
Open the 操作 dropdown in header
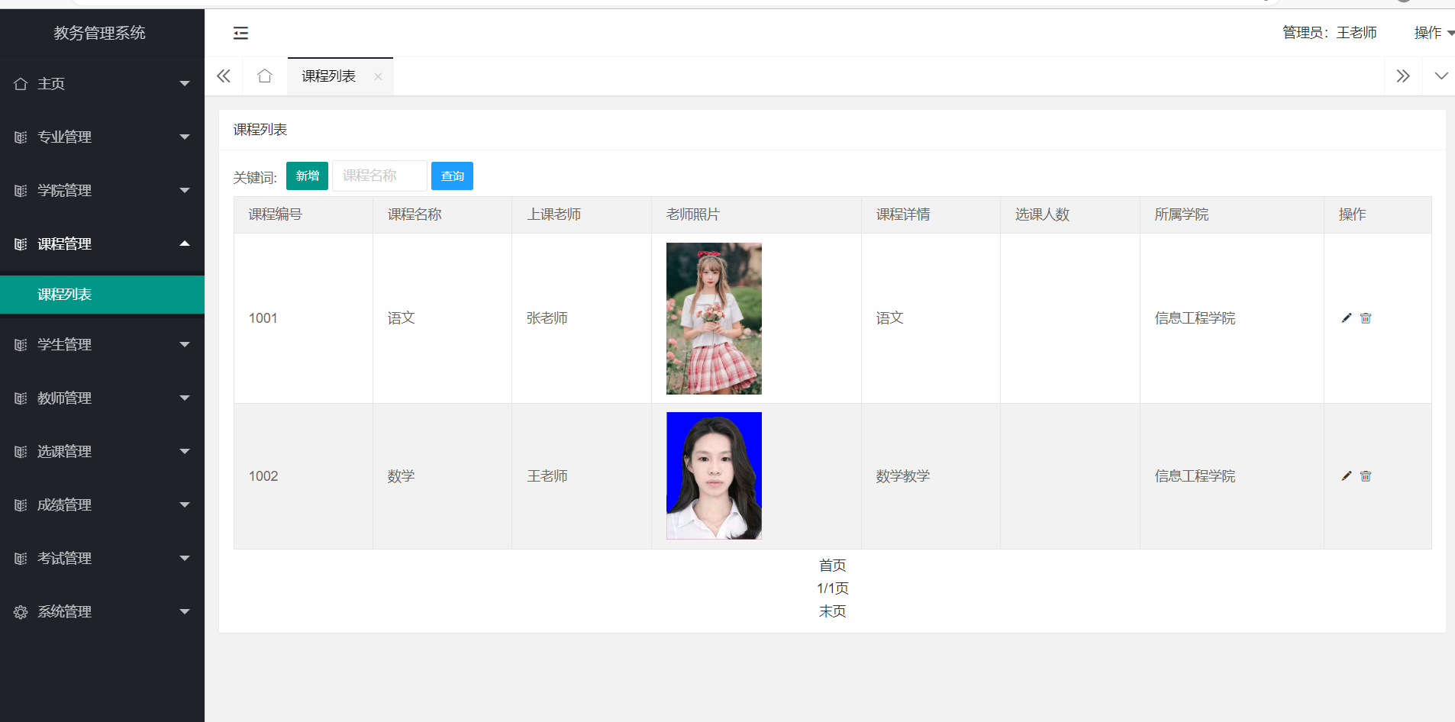point(1433,33)
